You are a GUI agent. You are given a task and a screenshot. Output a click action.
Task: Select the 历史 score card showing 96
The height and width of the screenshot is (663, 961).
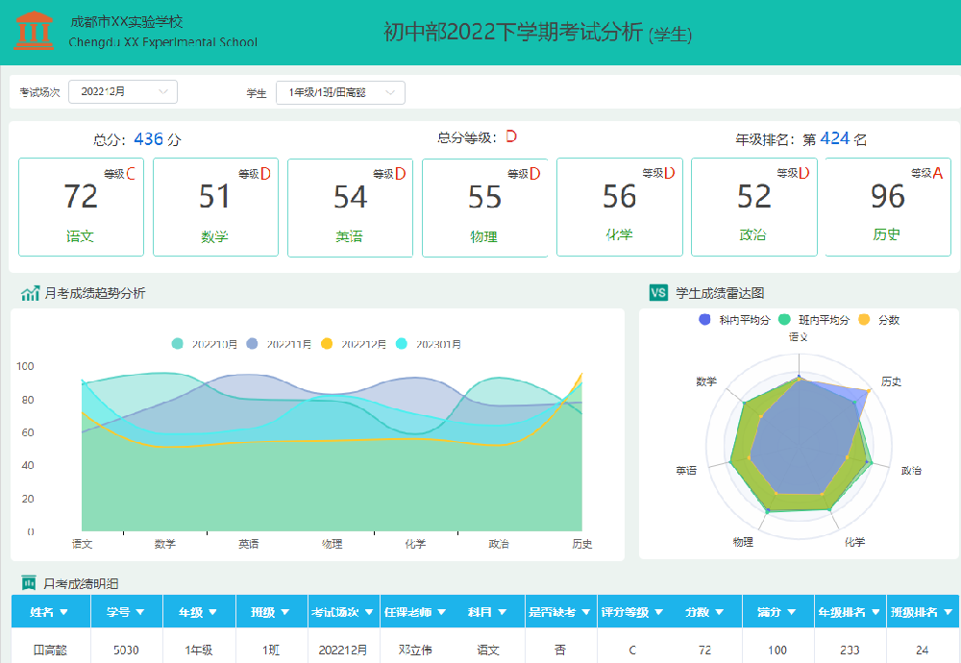click(888, 208)
